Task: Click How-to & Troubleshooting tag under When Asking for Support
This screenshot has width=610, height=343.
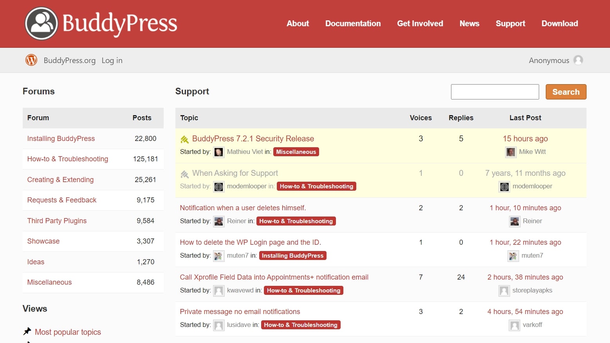Action: tap(316, 186)
